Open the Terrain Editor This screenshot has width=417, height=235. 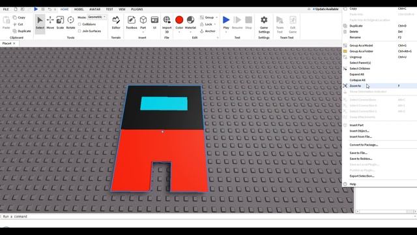pos(116,22)
